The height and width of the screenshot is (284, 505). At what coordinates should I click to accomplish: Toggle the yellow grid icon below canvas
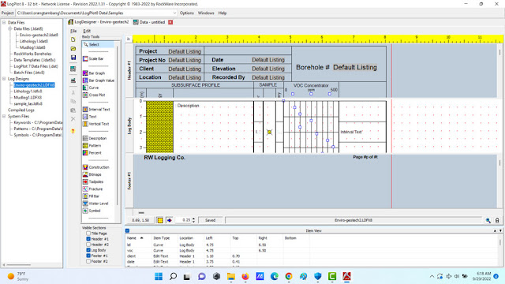160,220
